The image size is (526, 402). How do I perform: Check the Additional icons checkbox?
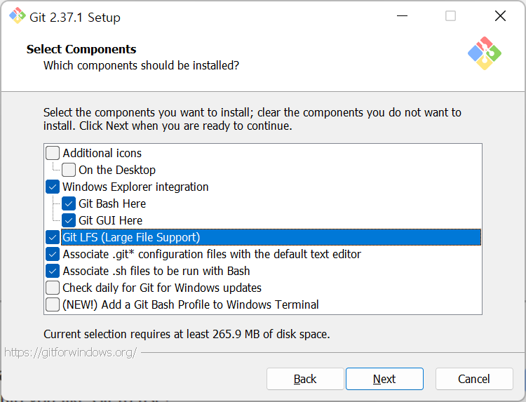pyautogui.click(x=53, y=153)
